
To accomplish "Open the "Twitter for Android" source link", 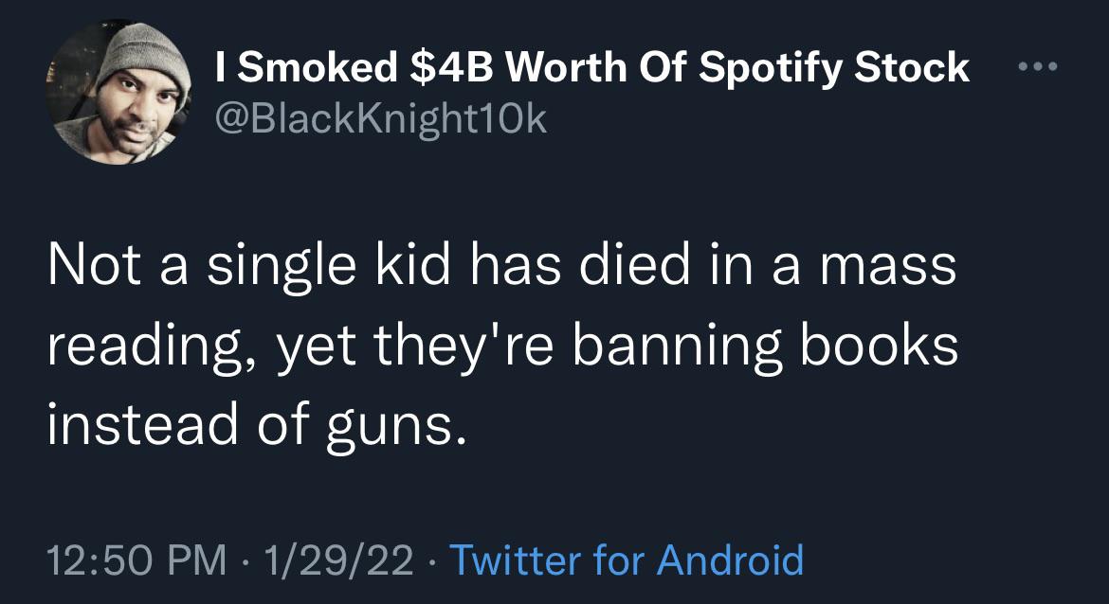I will pos(626,560).
